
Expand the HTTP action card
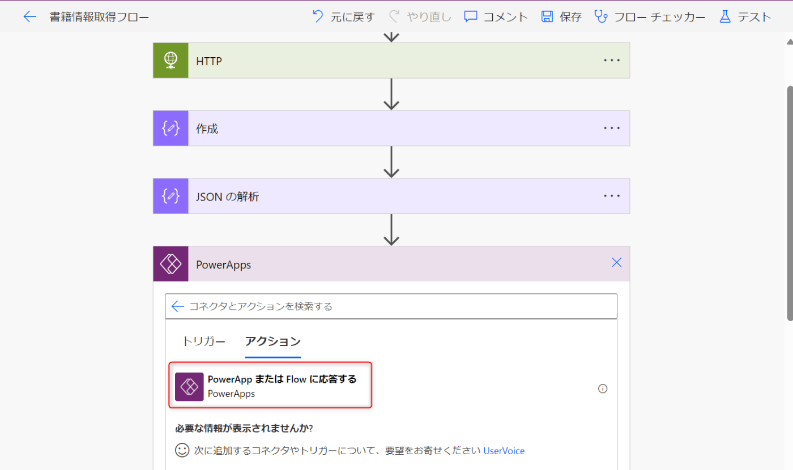click(391, 60)
